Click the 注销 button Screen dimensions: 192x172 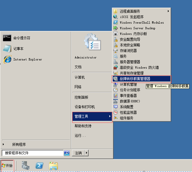coord(78,153)
